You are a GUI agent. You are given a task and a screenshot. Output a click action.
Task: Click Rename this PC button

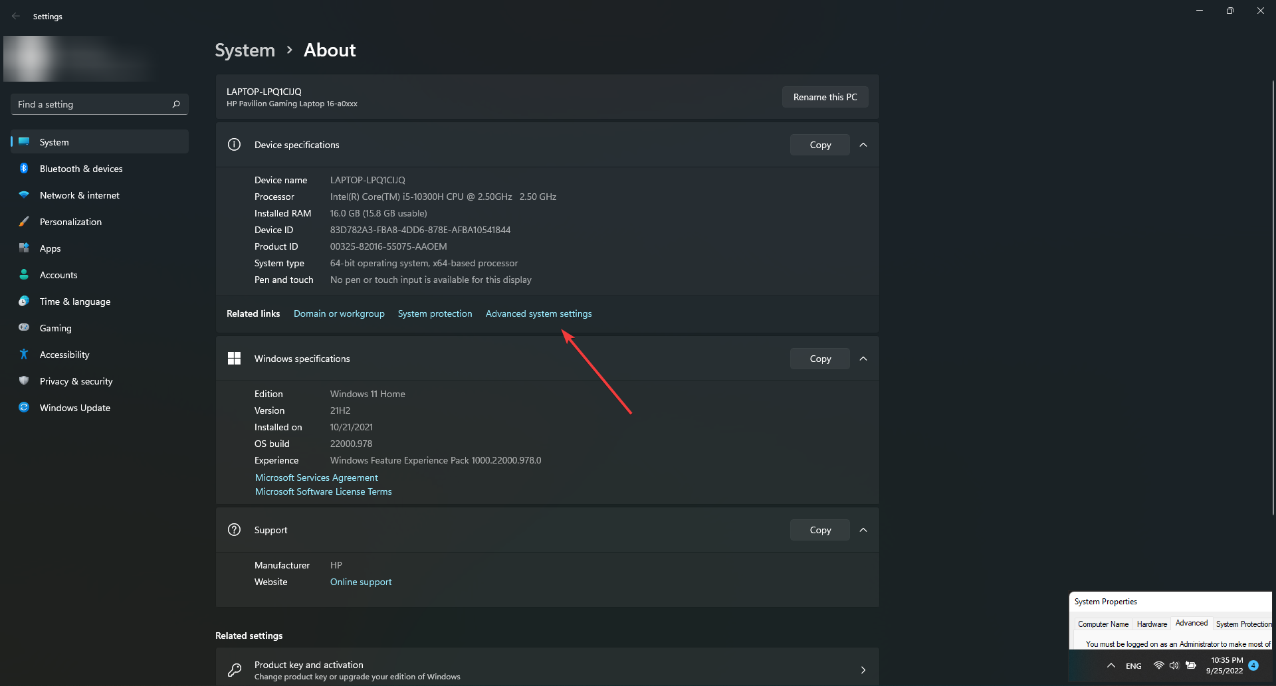coord(825,97)
